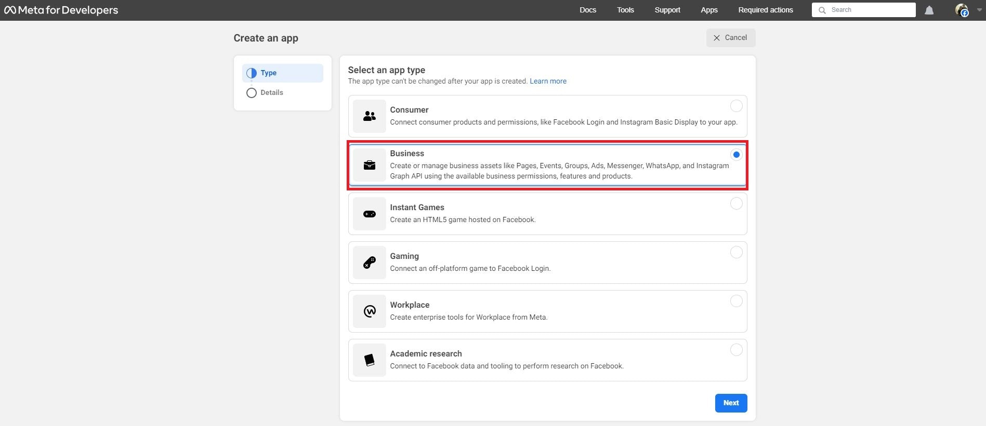Click 'Connect an off-platform game to Facebook Login.' text
This screenshot has height=426, width=986.
click(x=470, y=269)
